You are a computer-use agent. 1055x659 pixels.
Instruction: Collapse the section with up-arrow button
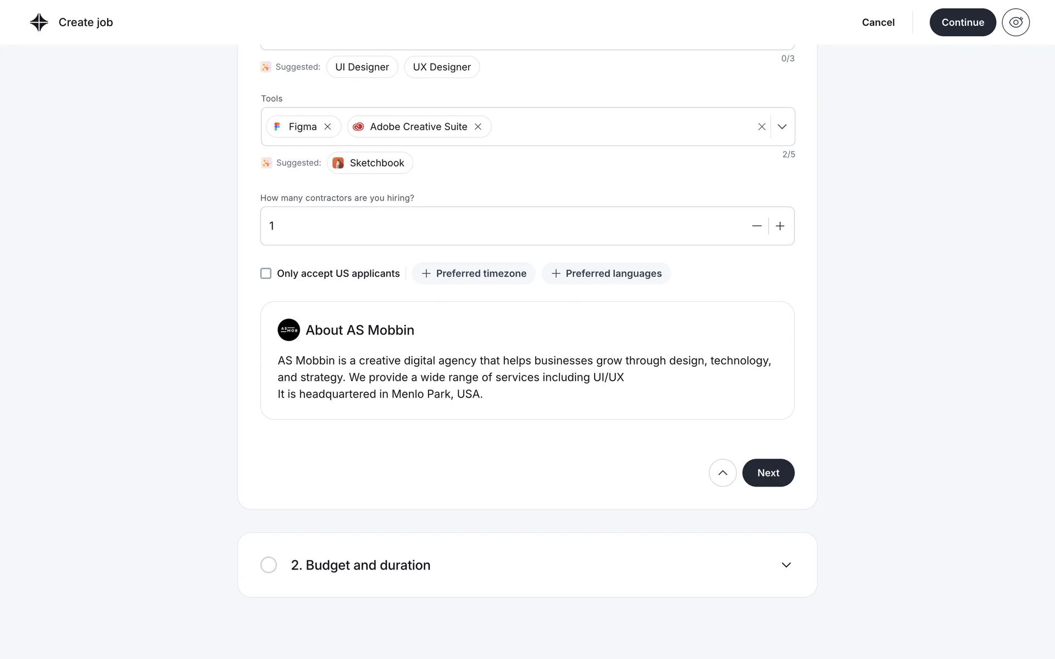tap(723, 473)
